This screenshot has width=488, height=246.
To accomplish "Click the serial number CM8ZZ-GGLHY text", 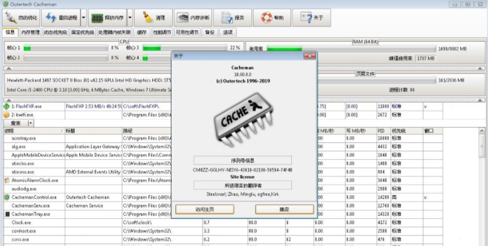I will point(242,170).
